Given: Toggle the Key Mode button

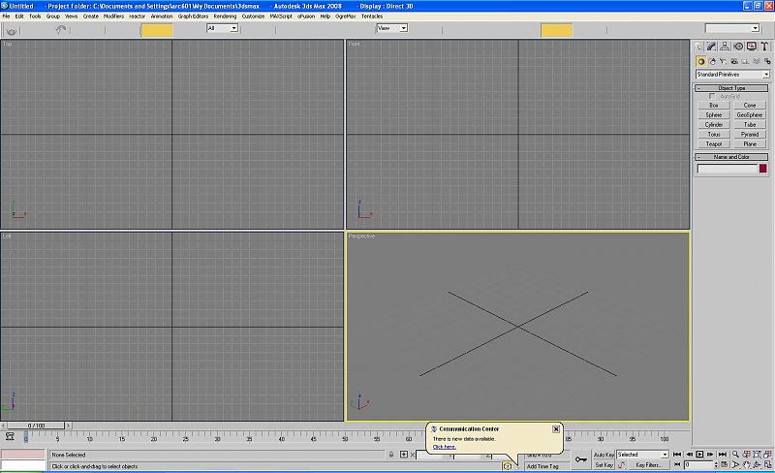Looking at the screenshot, I should pos(676,465).
